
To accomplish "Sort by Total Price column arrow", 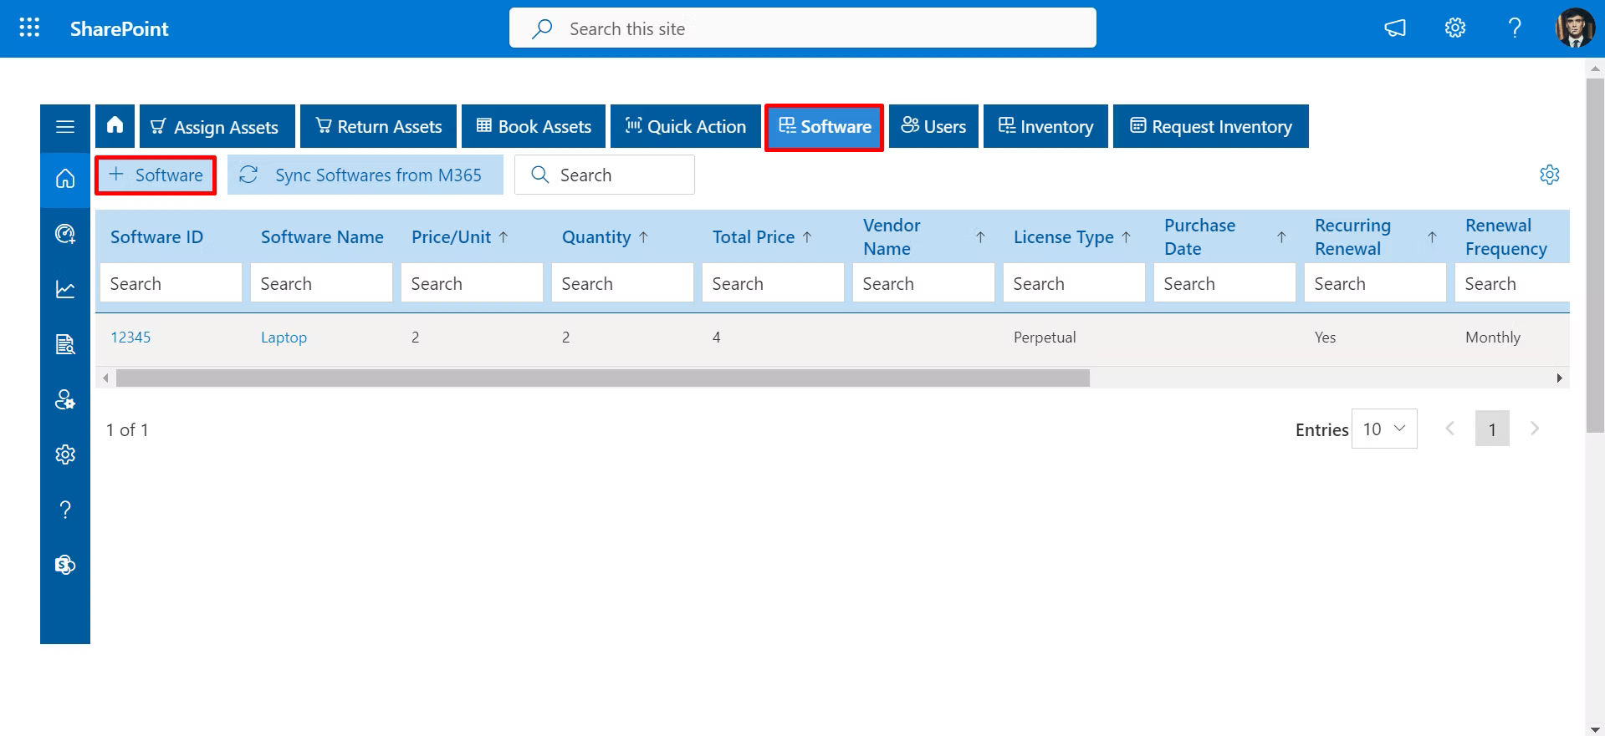I will click(807, 237).
